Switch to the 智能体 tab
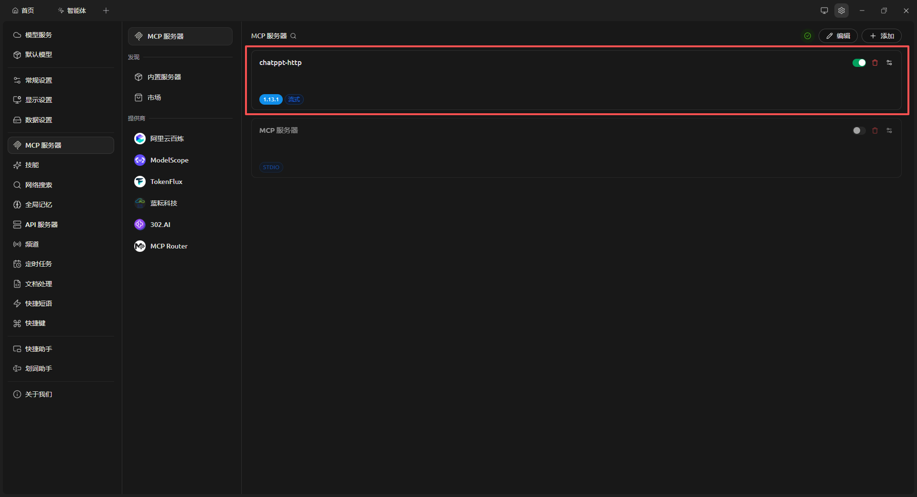The image size is (917, 497). pos(72,11)
